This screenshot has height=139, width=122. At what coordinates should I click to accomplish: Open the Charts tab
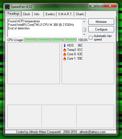point(80,14)
